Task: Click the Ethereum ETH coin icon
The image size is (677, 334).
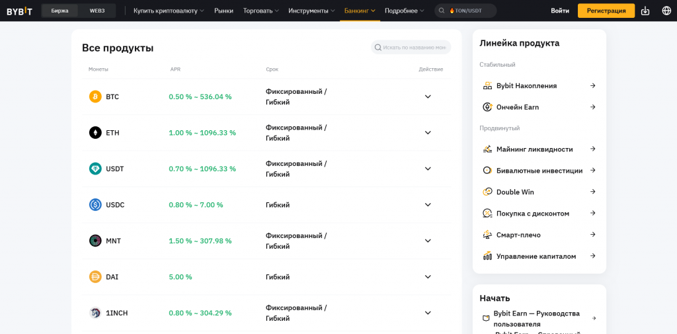Action: click(95, 133)
